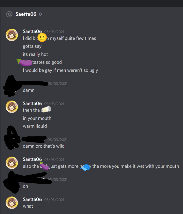183x214 pixels.
Task: Click the redacted username above "damn bro that's wild"
Action: click(x=34, y=139)
